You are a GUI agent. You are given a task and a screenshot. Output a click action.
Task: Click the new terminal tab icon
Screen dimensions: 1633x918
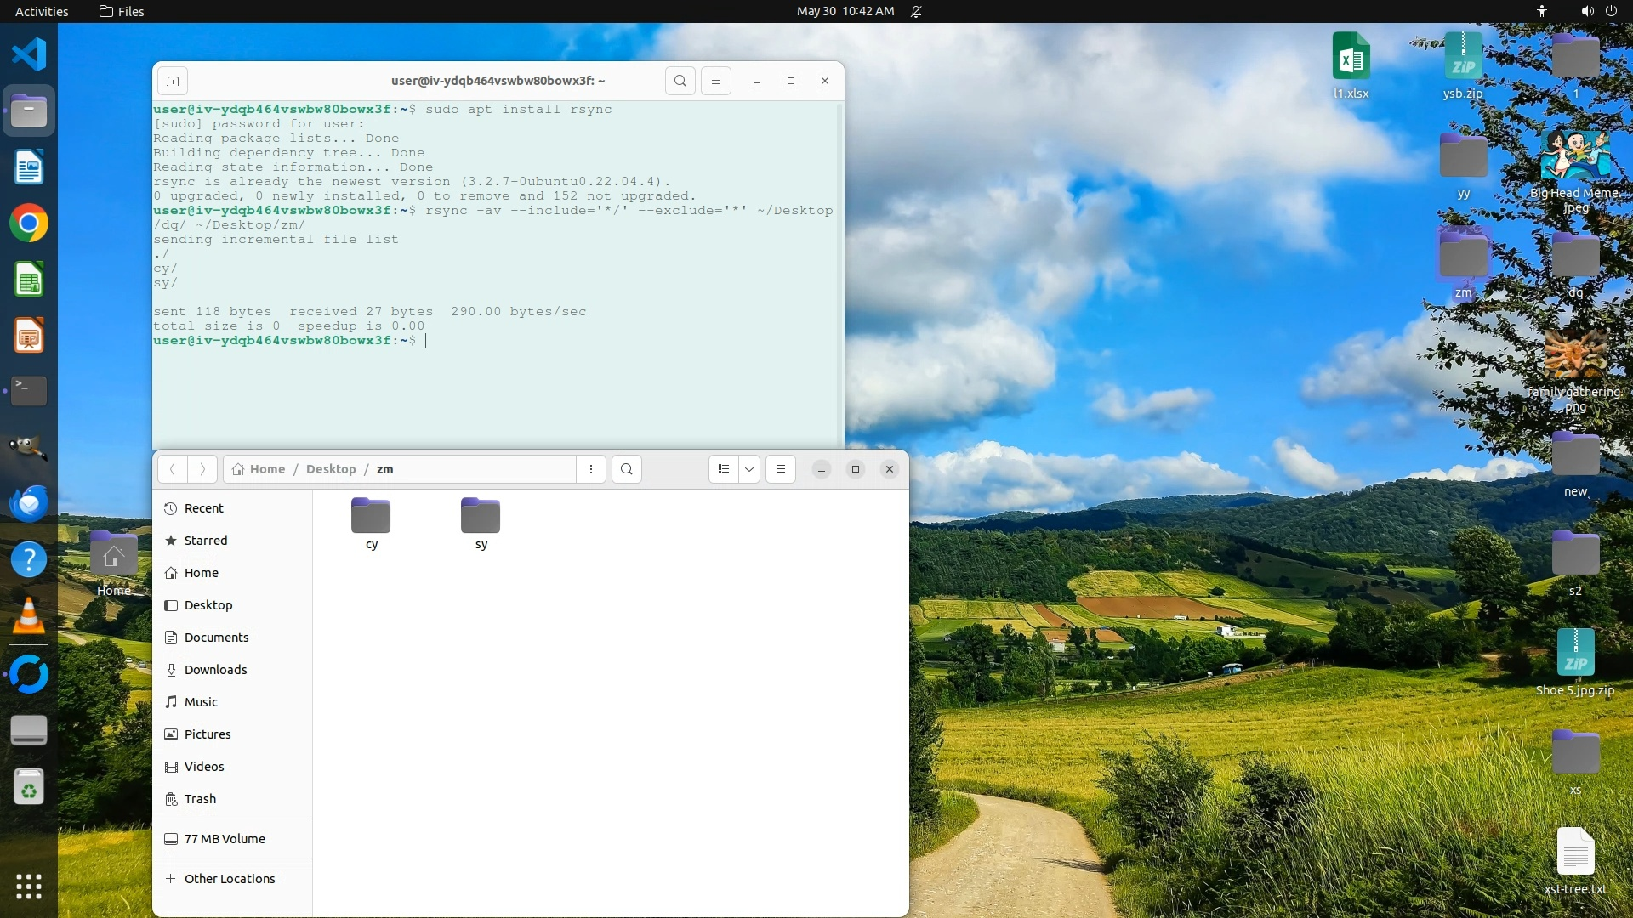pos(173,81)
